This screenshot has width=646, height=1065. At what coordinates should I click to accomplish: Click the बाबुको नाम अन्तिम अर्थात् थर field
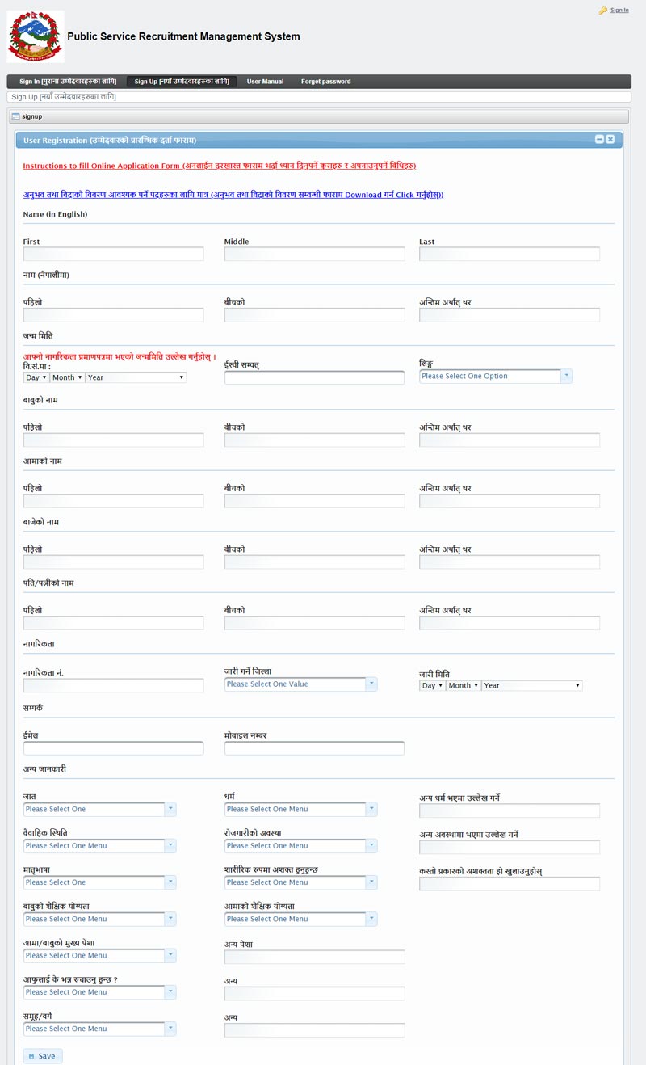(x=510, y=440)
